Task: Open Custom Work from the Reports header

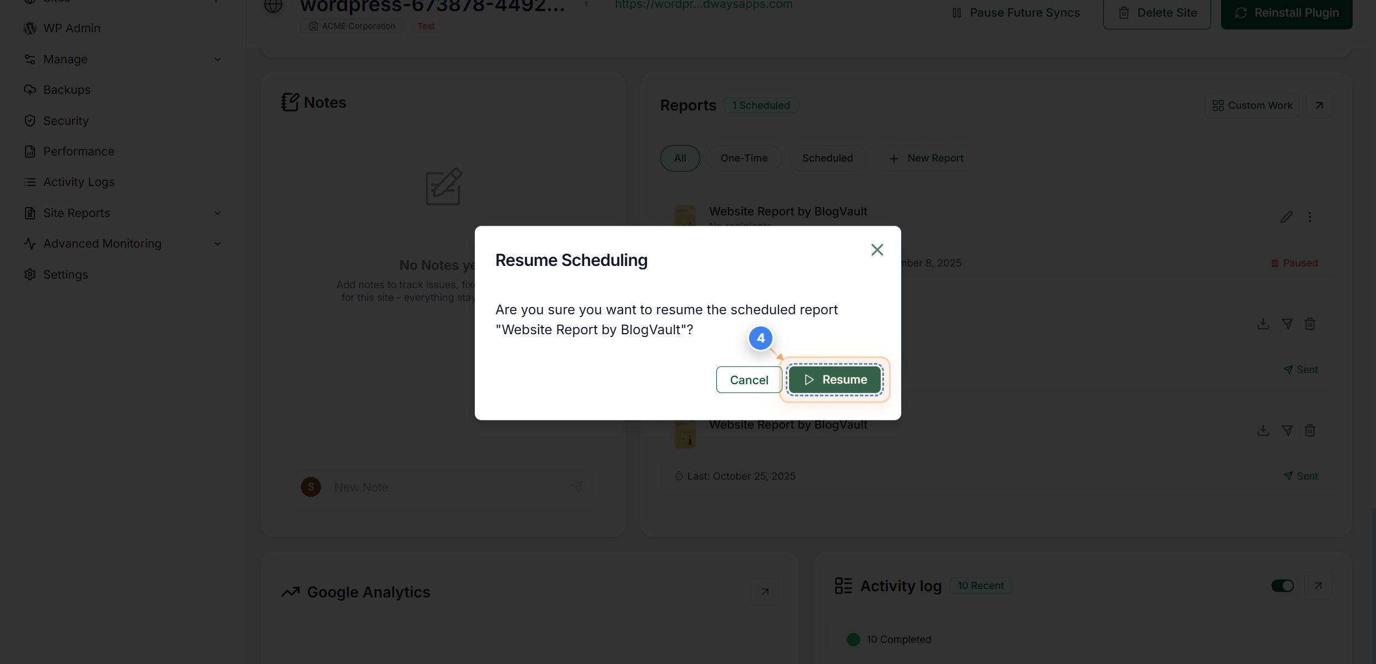Action: (1252, 105)
